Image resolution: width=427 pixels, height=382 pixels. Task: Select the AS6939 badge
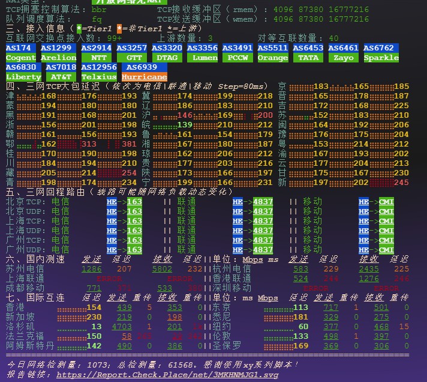(142, 67)
